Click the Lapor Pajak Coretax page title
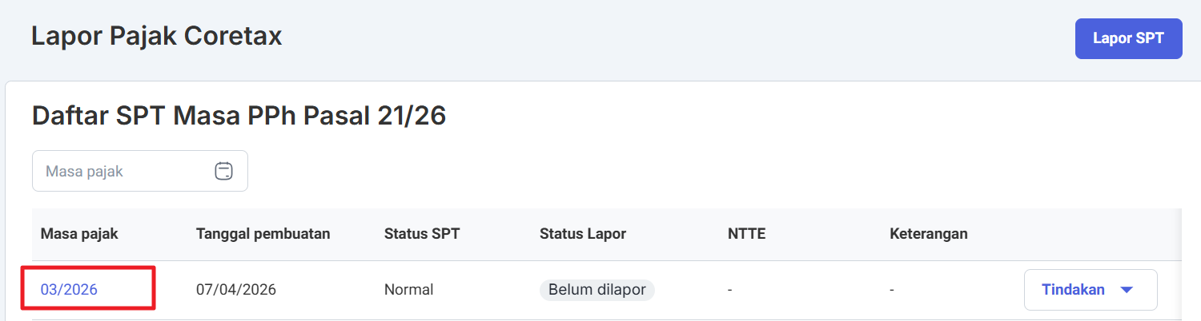The image size is (1201, 321). click(x=157, y=37)
